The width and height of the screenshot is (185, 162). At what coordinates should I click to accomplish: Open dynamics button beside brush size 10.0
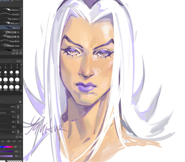point(18,107)
